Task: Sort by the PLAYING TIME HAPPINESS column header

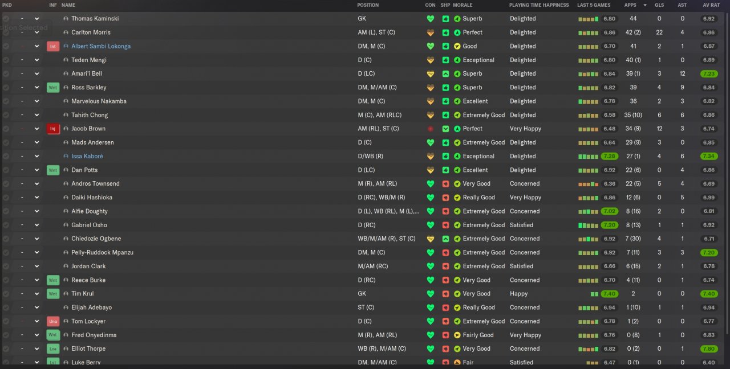Action: [539, 5]
